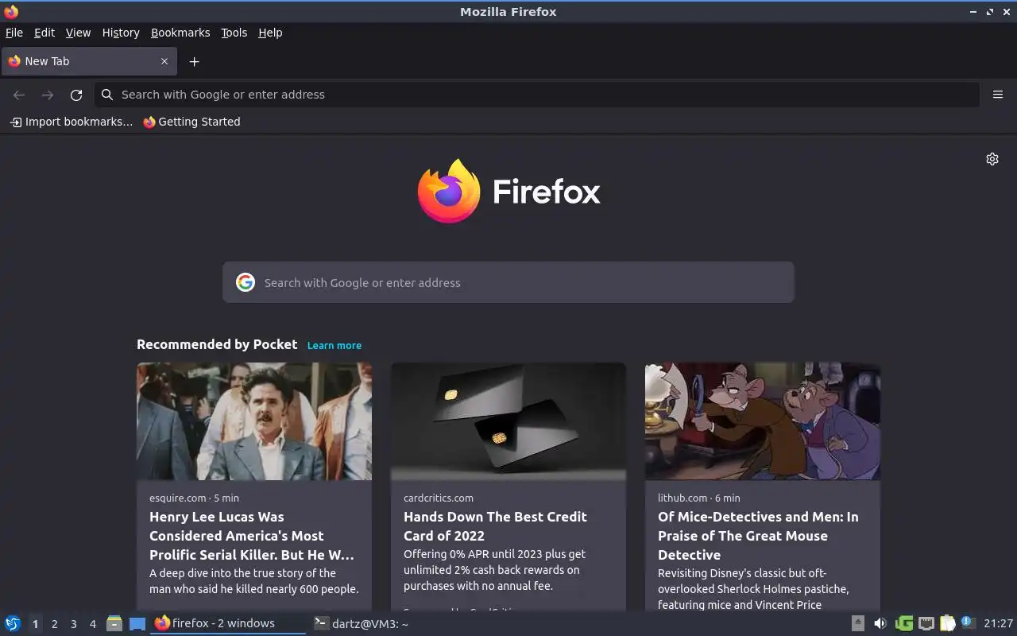Open the View menu

click(x=78, y=33)
